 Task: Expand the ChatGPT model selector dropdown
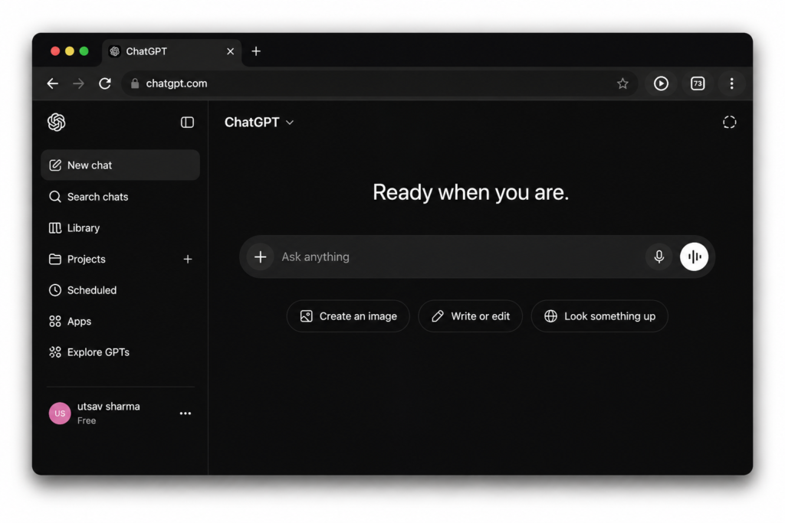[259, 122]
